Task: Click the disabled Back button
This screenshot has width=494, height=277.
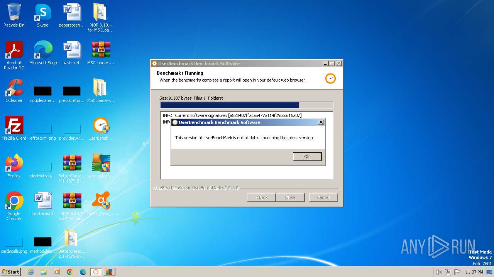Action: (261, 197)
